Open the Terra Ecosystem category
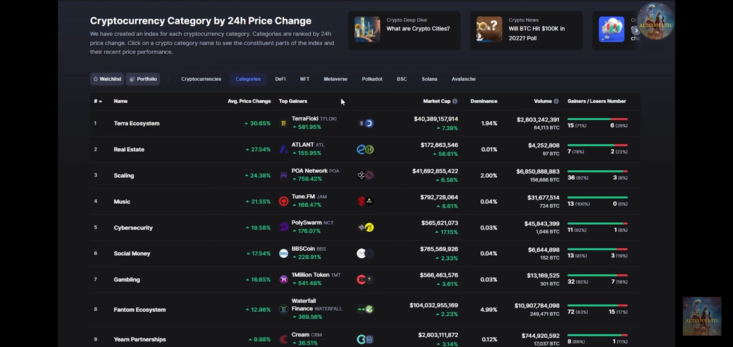Screen dimensions: 733x347 (x=137, y=123)
